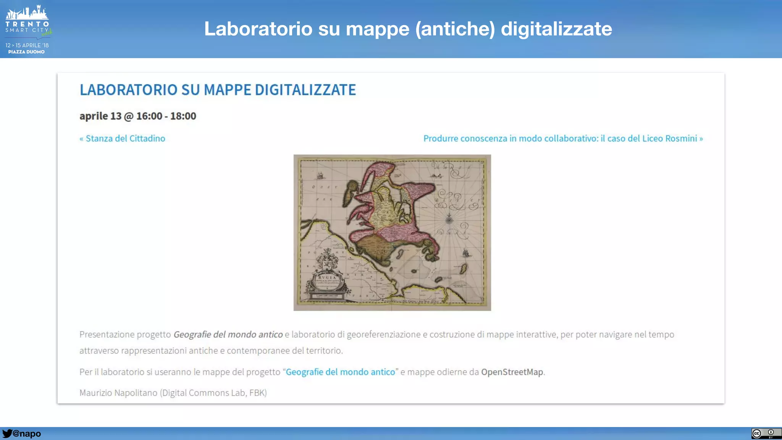Image resolution: width=782 pixels, height=440 pixels.
Task: Click the Trento Smart City skyline logo
Action: (27, 13)
